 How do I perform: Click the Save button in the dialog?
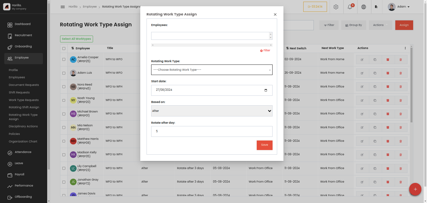click(x=265, y=145)
